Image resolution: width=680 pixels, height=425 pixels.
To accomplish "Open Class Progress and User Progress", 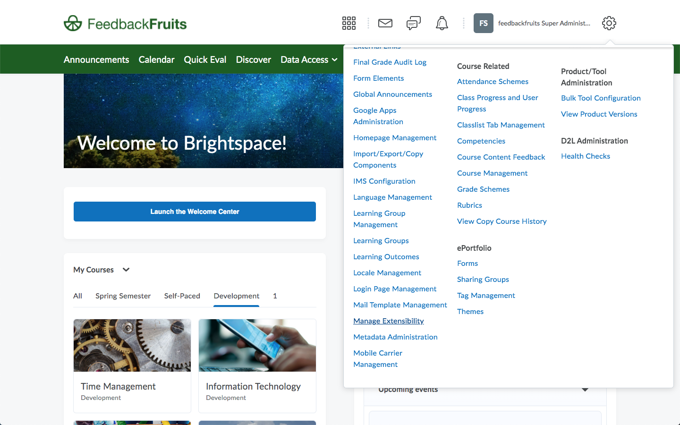I will point(498,103).
